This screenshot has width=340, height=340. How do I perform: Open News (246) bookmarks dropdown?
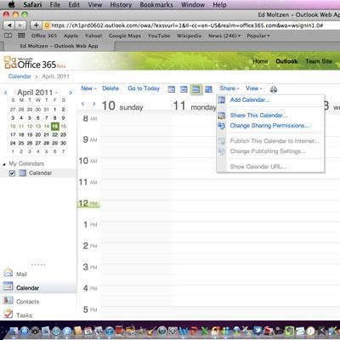(x=224, y=36)
